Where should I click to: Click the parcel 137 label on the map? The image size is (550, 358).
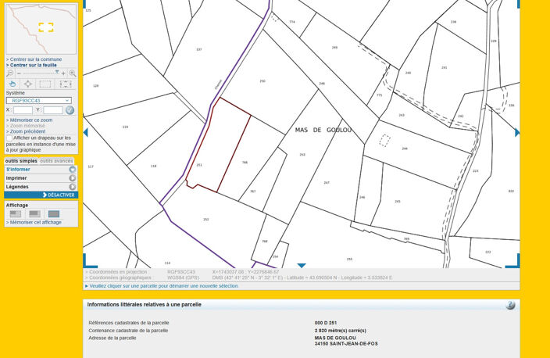tap(199, 49)
